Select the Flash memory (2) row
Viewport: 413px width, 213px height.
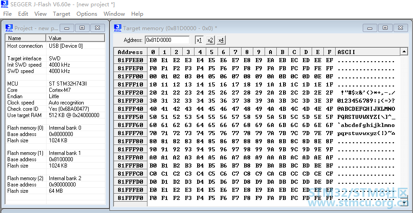(x=55, y=178)
